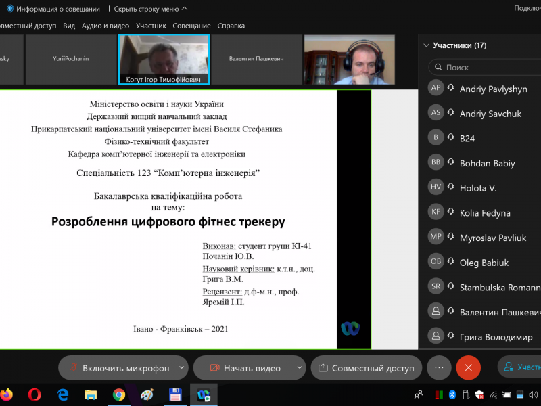Open Информация о совещании shield icon
The height and width of the screenshot is (406, 541).
10,9
